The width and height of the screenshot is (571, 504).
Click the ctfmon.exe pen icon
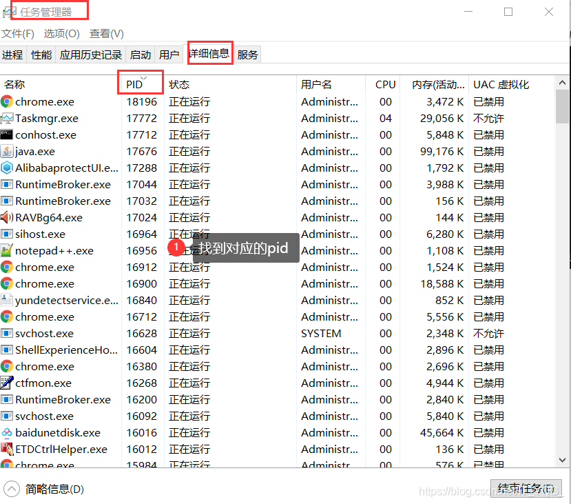pyautogui.click(x=7, y=383)
